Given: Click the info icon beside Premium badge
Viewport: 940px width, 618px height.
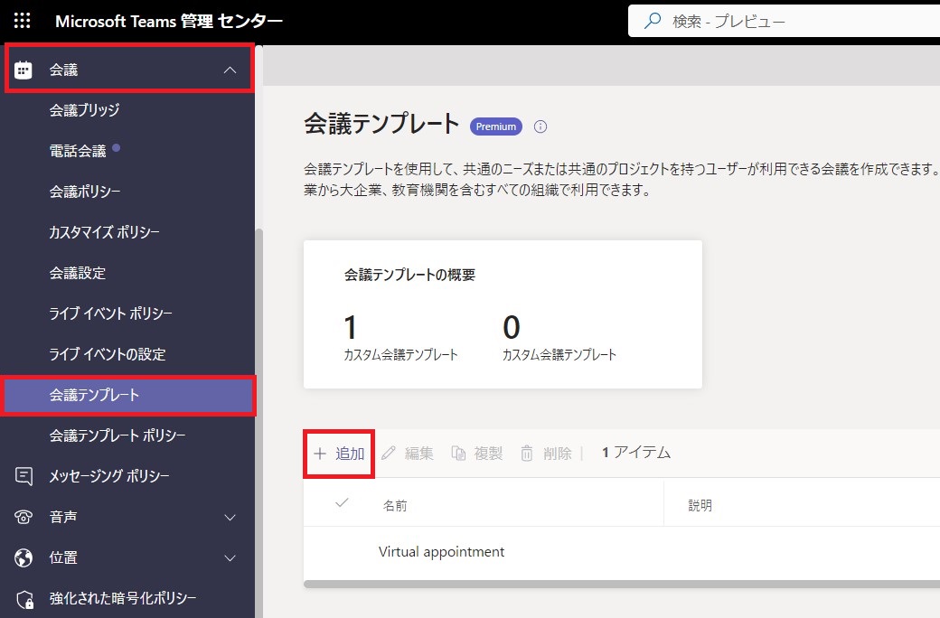Looking at the screenshot, I should (540, 126).
